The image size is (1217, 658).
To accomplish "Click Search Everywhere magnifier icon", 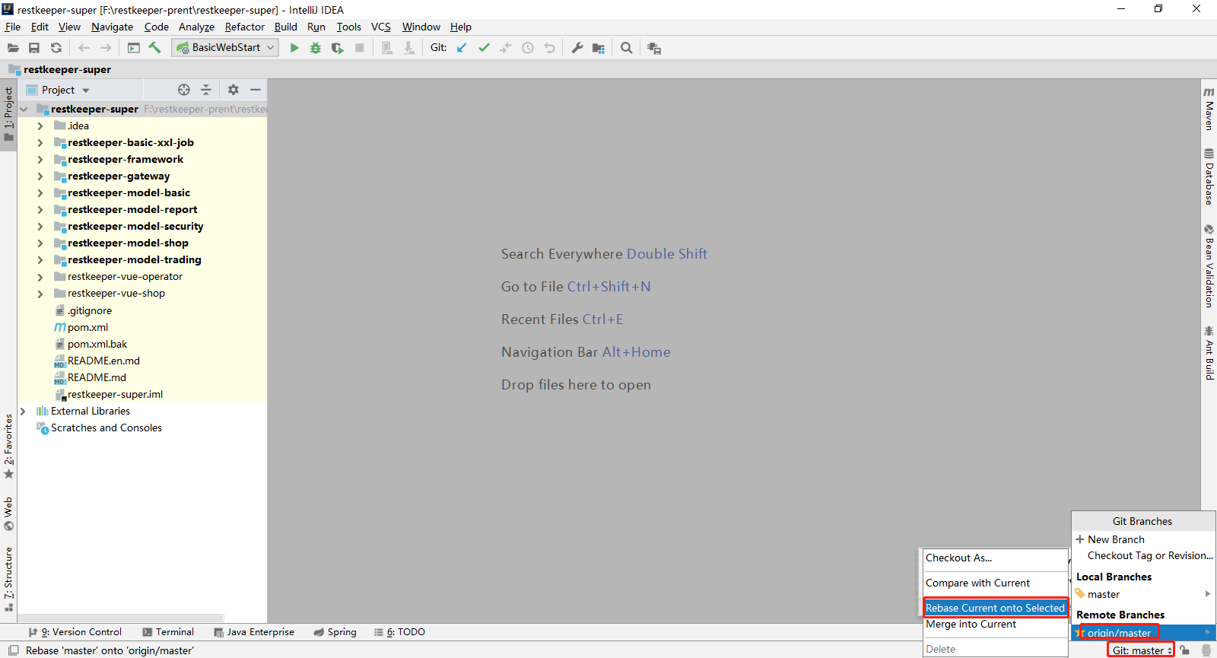I will [x=627, y=48].
